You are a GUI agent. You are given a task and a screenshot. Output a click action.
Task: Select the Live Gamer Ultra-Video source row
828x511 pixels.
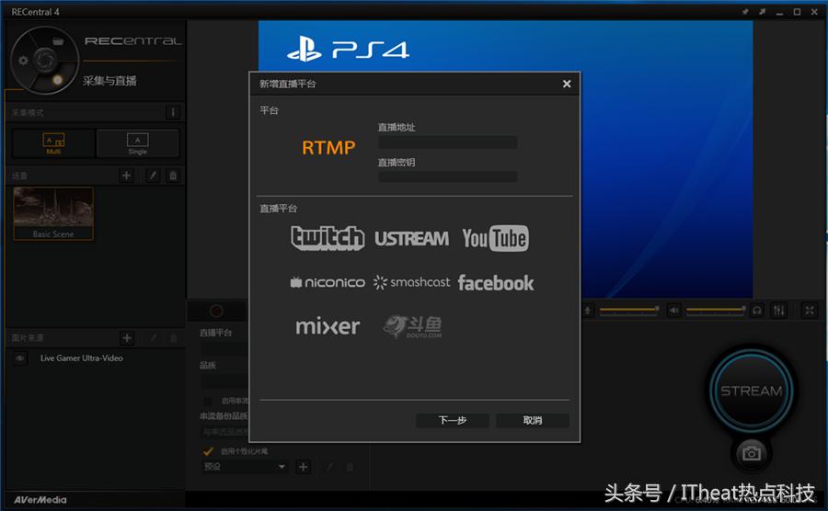point(95,358)
